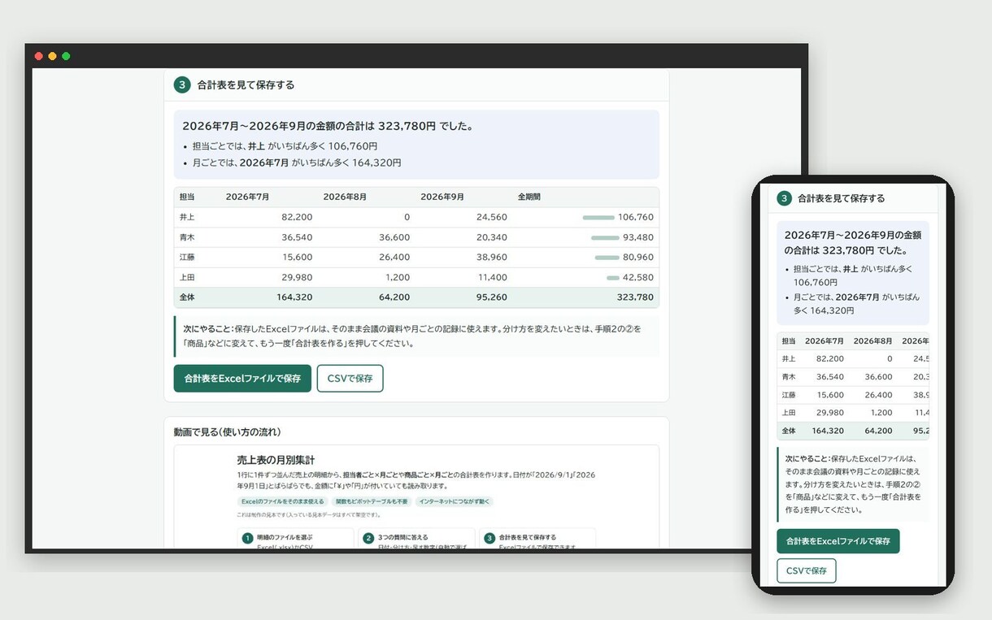Click the bar beside 80,960 in 江藤 row
Viewport: 992px width, 620px height.
pyautogui.click(x=607, y=258)
